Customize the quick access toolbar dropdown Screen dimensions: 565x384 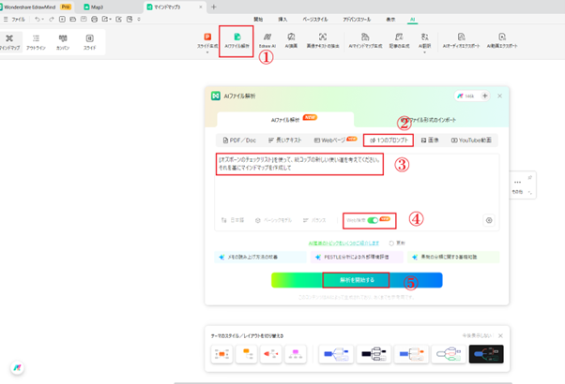coord(139,19)
